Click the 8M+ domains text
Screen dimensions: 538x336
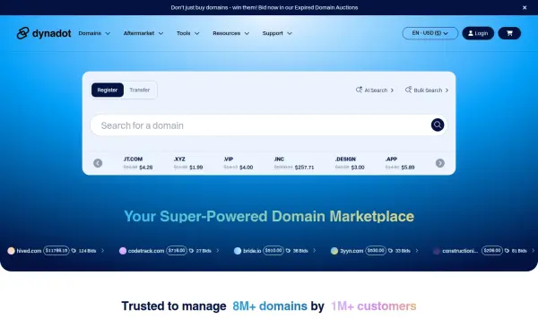270,306
